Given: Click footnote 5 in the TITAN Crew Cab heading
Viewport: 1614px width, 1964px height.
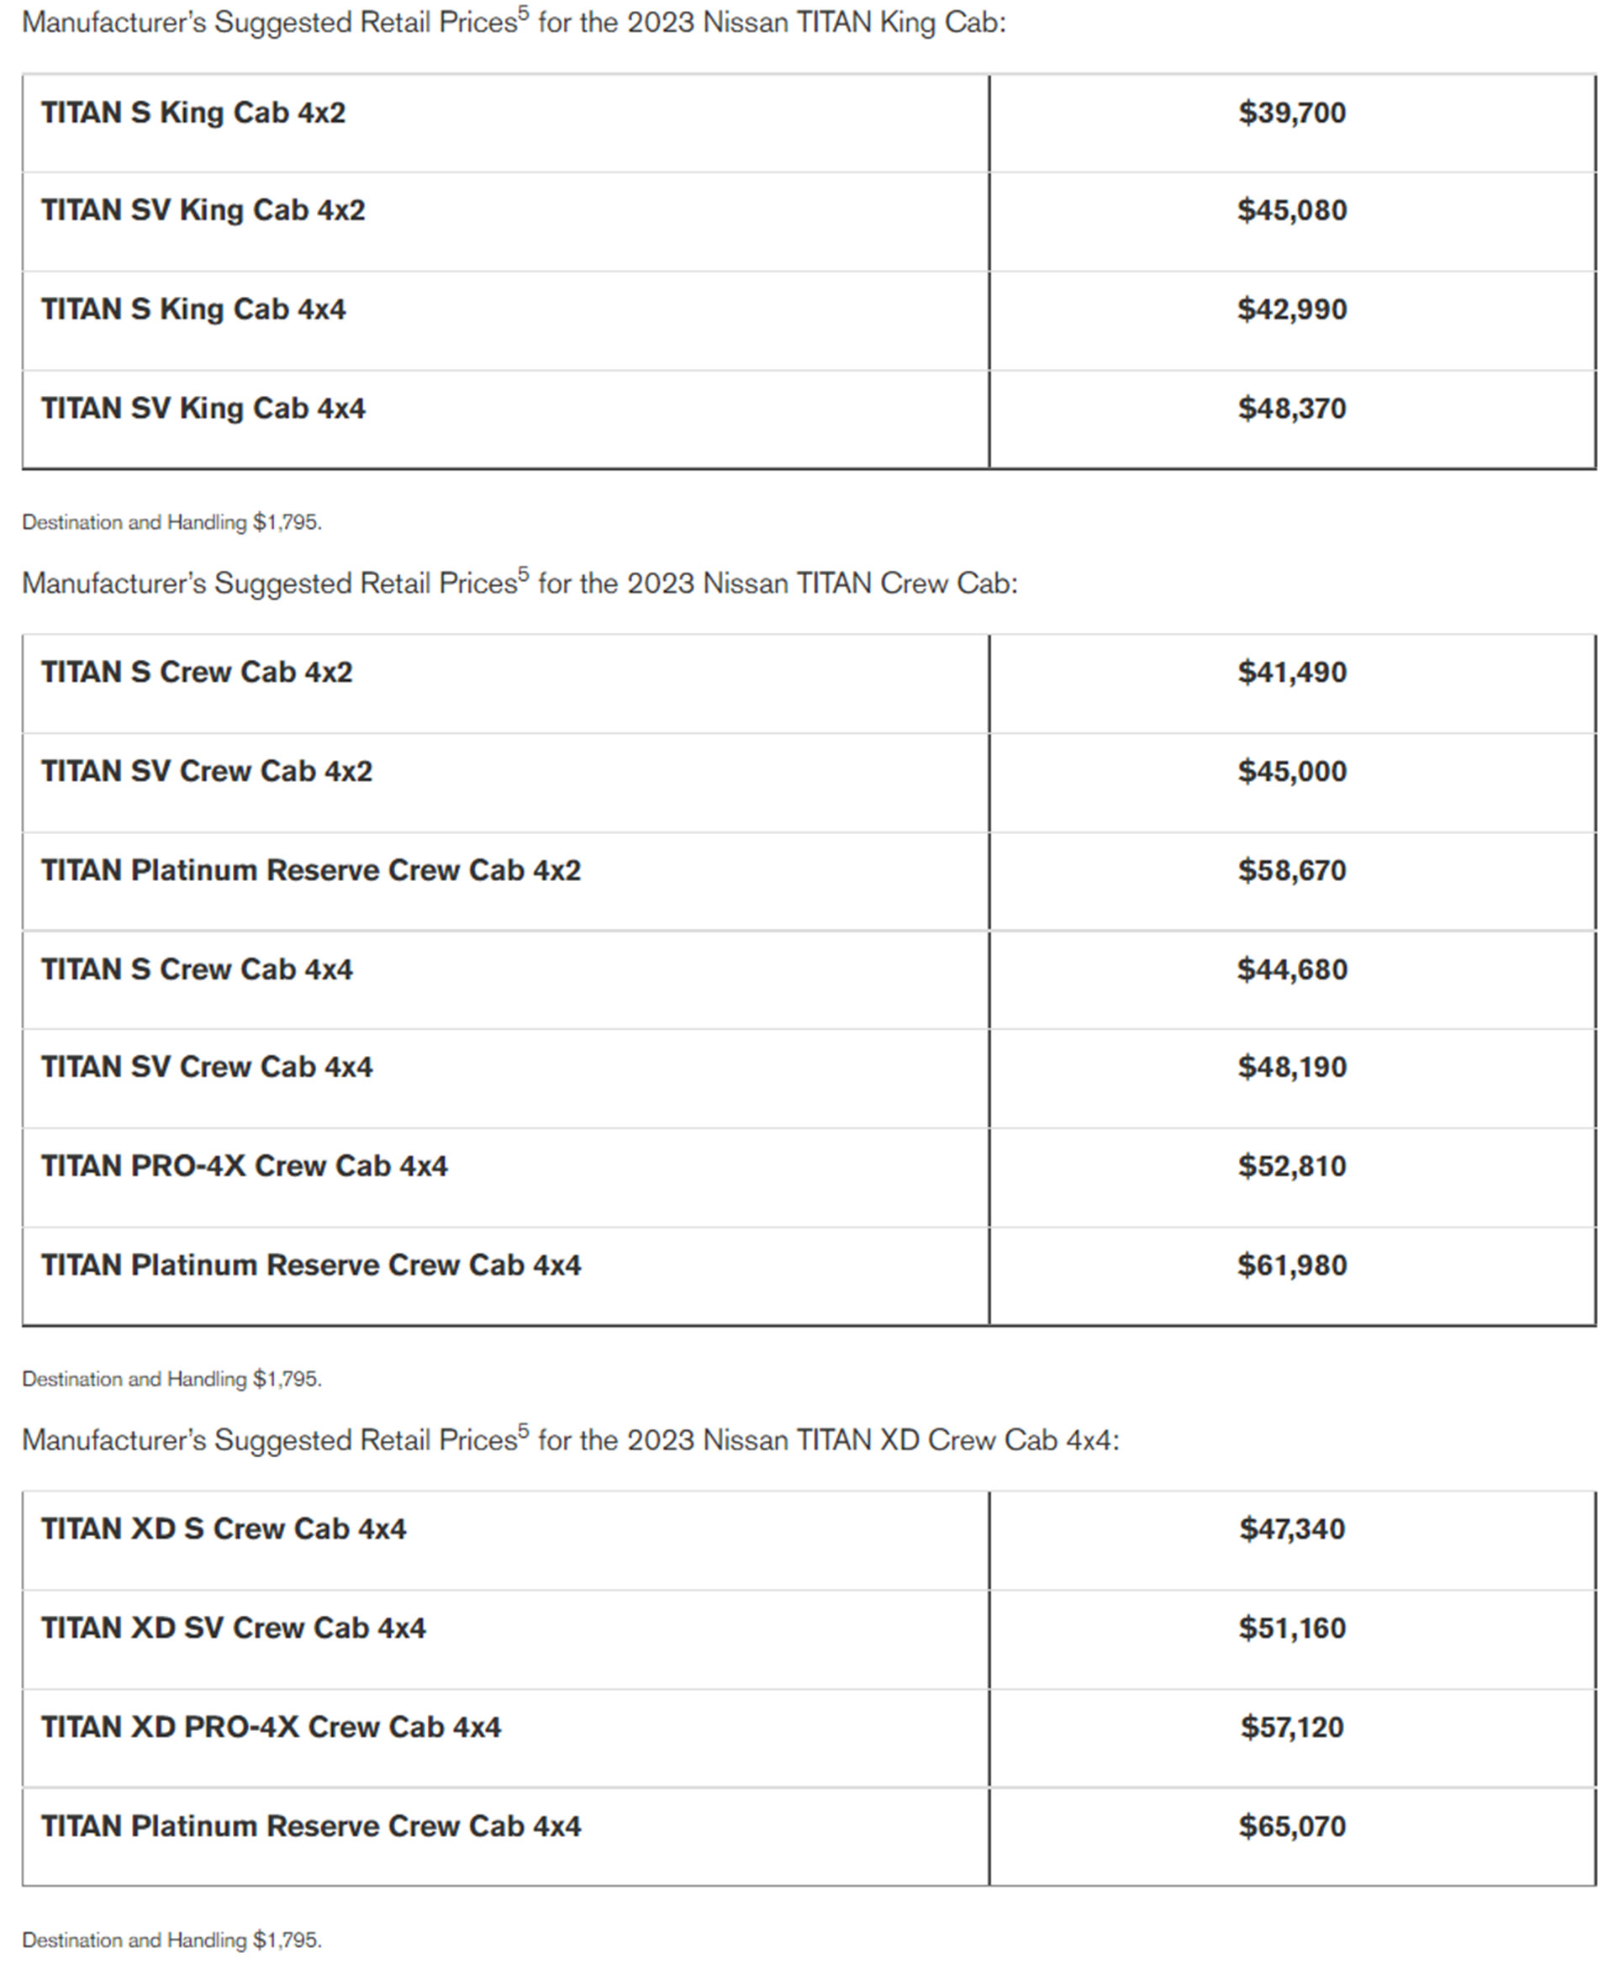Looking at the screenshot, I should coord(524,573).
